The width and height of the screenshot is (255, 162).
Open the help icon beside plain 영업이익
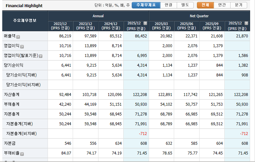coord(22,47)
